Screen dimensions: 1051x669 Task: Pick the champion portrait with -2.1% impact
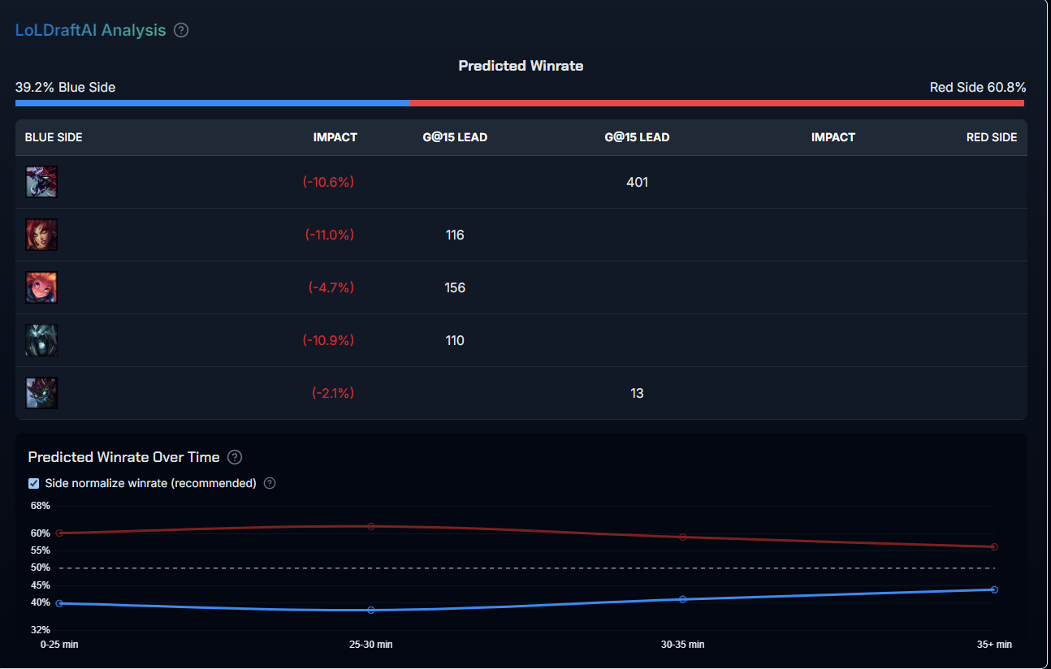pos(41,393)
